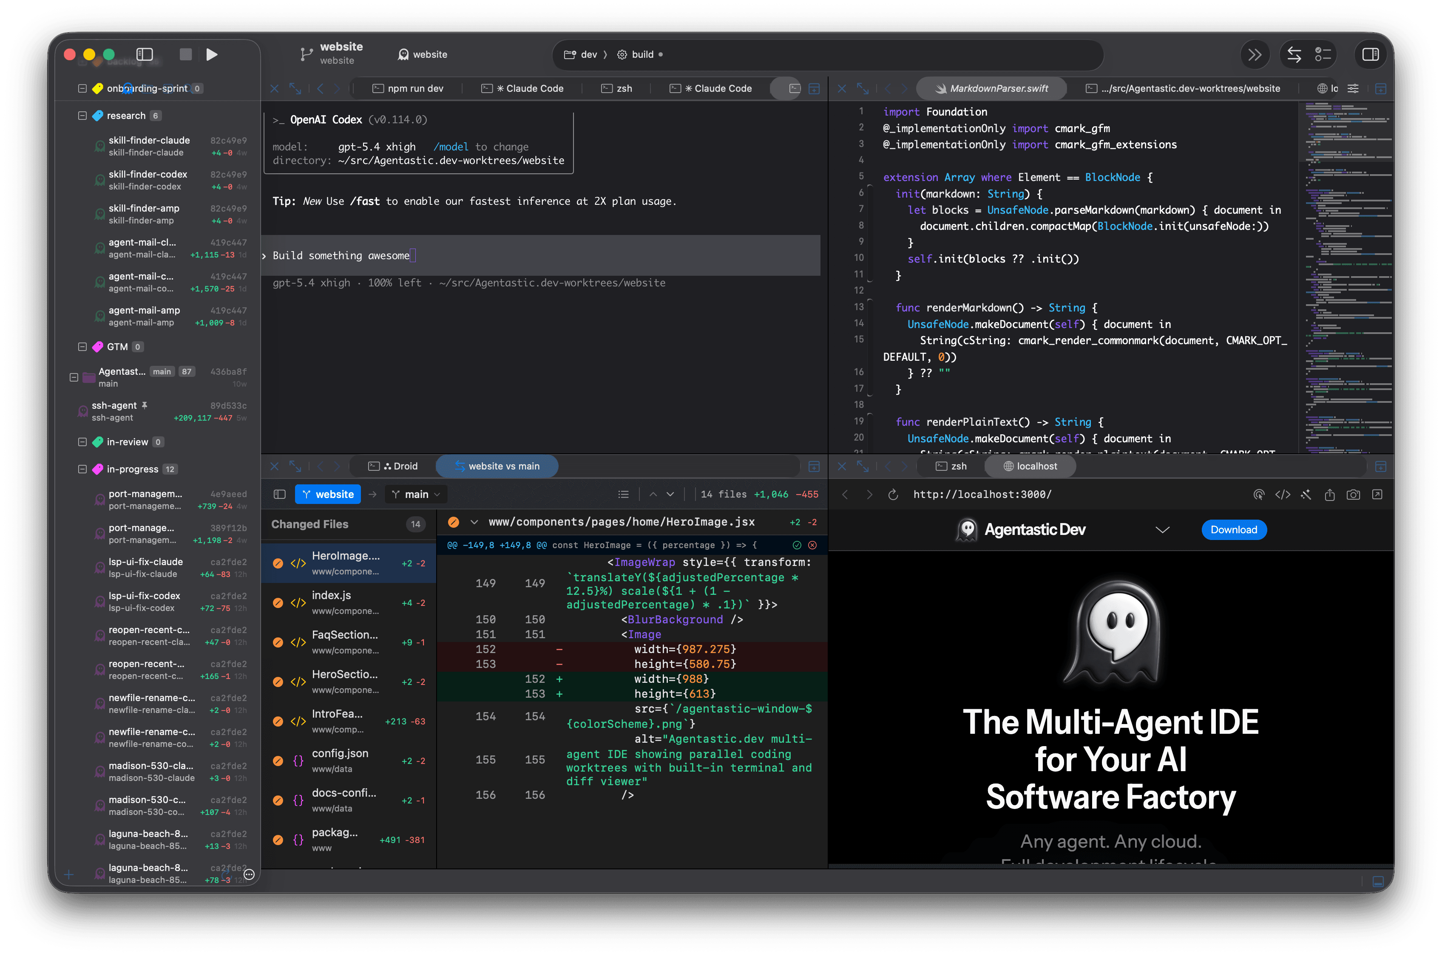Maximize the MarkdownParser editor pane
This screenshot has height=956, width=1442.
click(863, 88)
